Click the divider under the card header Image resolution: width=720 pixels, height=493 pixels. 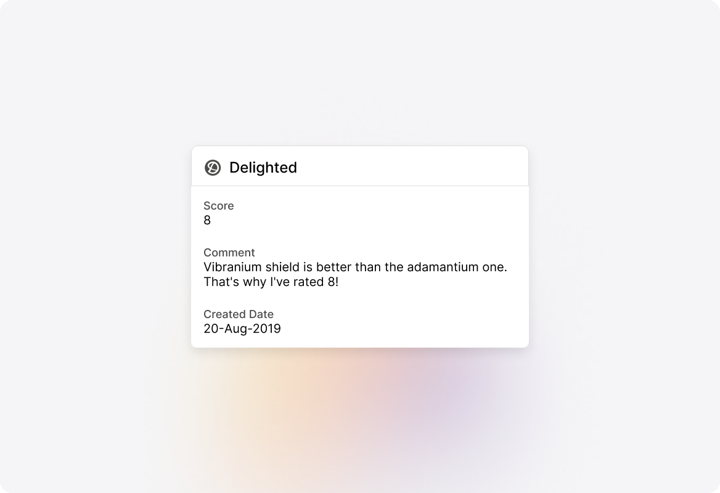pyautogui.click(x=360, y=184)
